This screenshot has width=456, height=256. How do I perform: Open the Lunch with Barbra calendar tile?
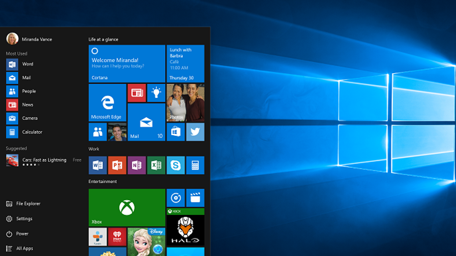click(x=185, y=64)
